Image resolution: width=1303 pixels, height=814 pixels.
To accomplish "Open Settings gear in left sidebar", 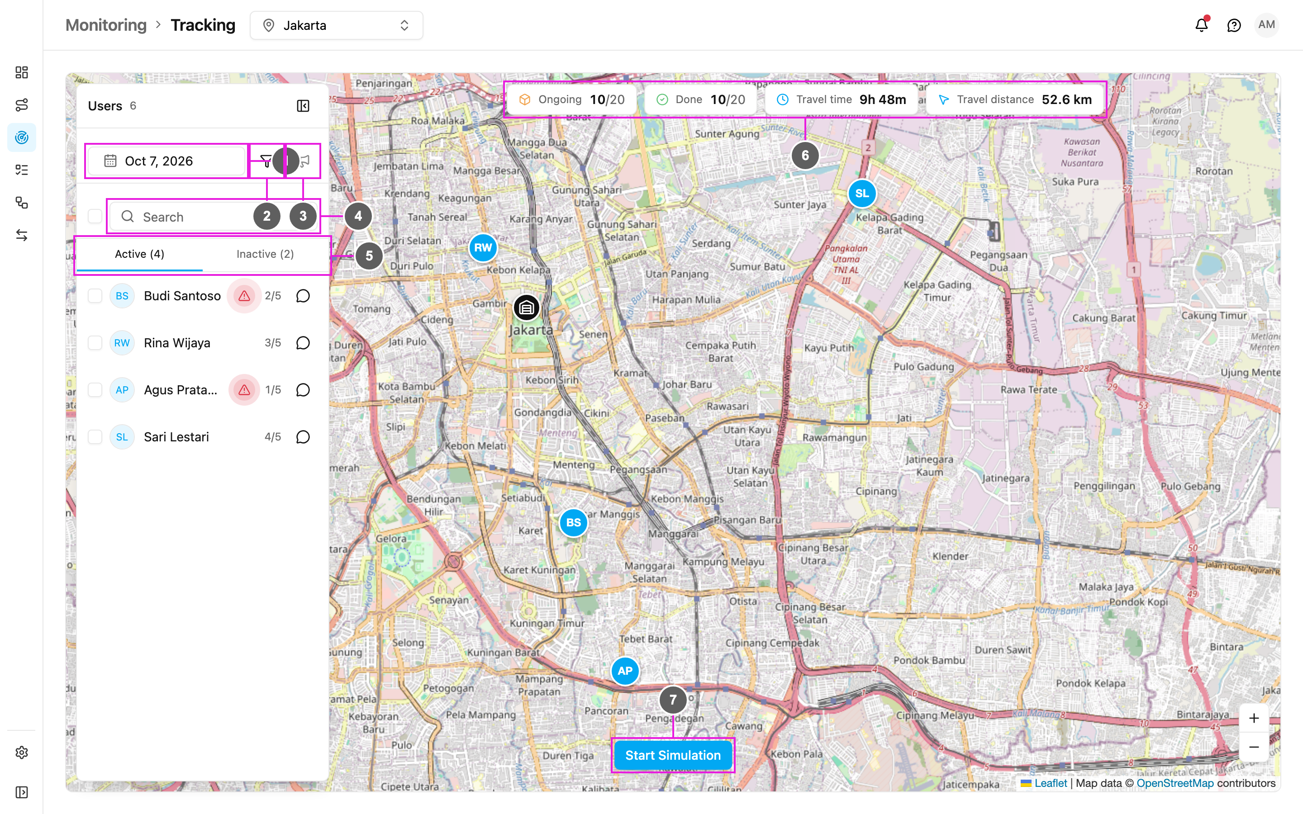I will pos(22,752).
